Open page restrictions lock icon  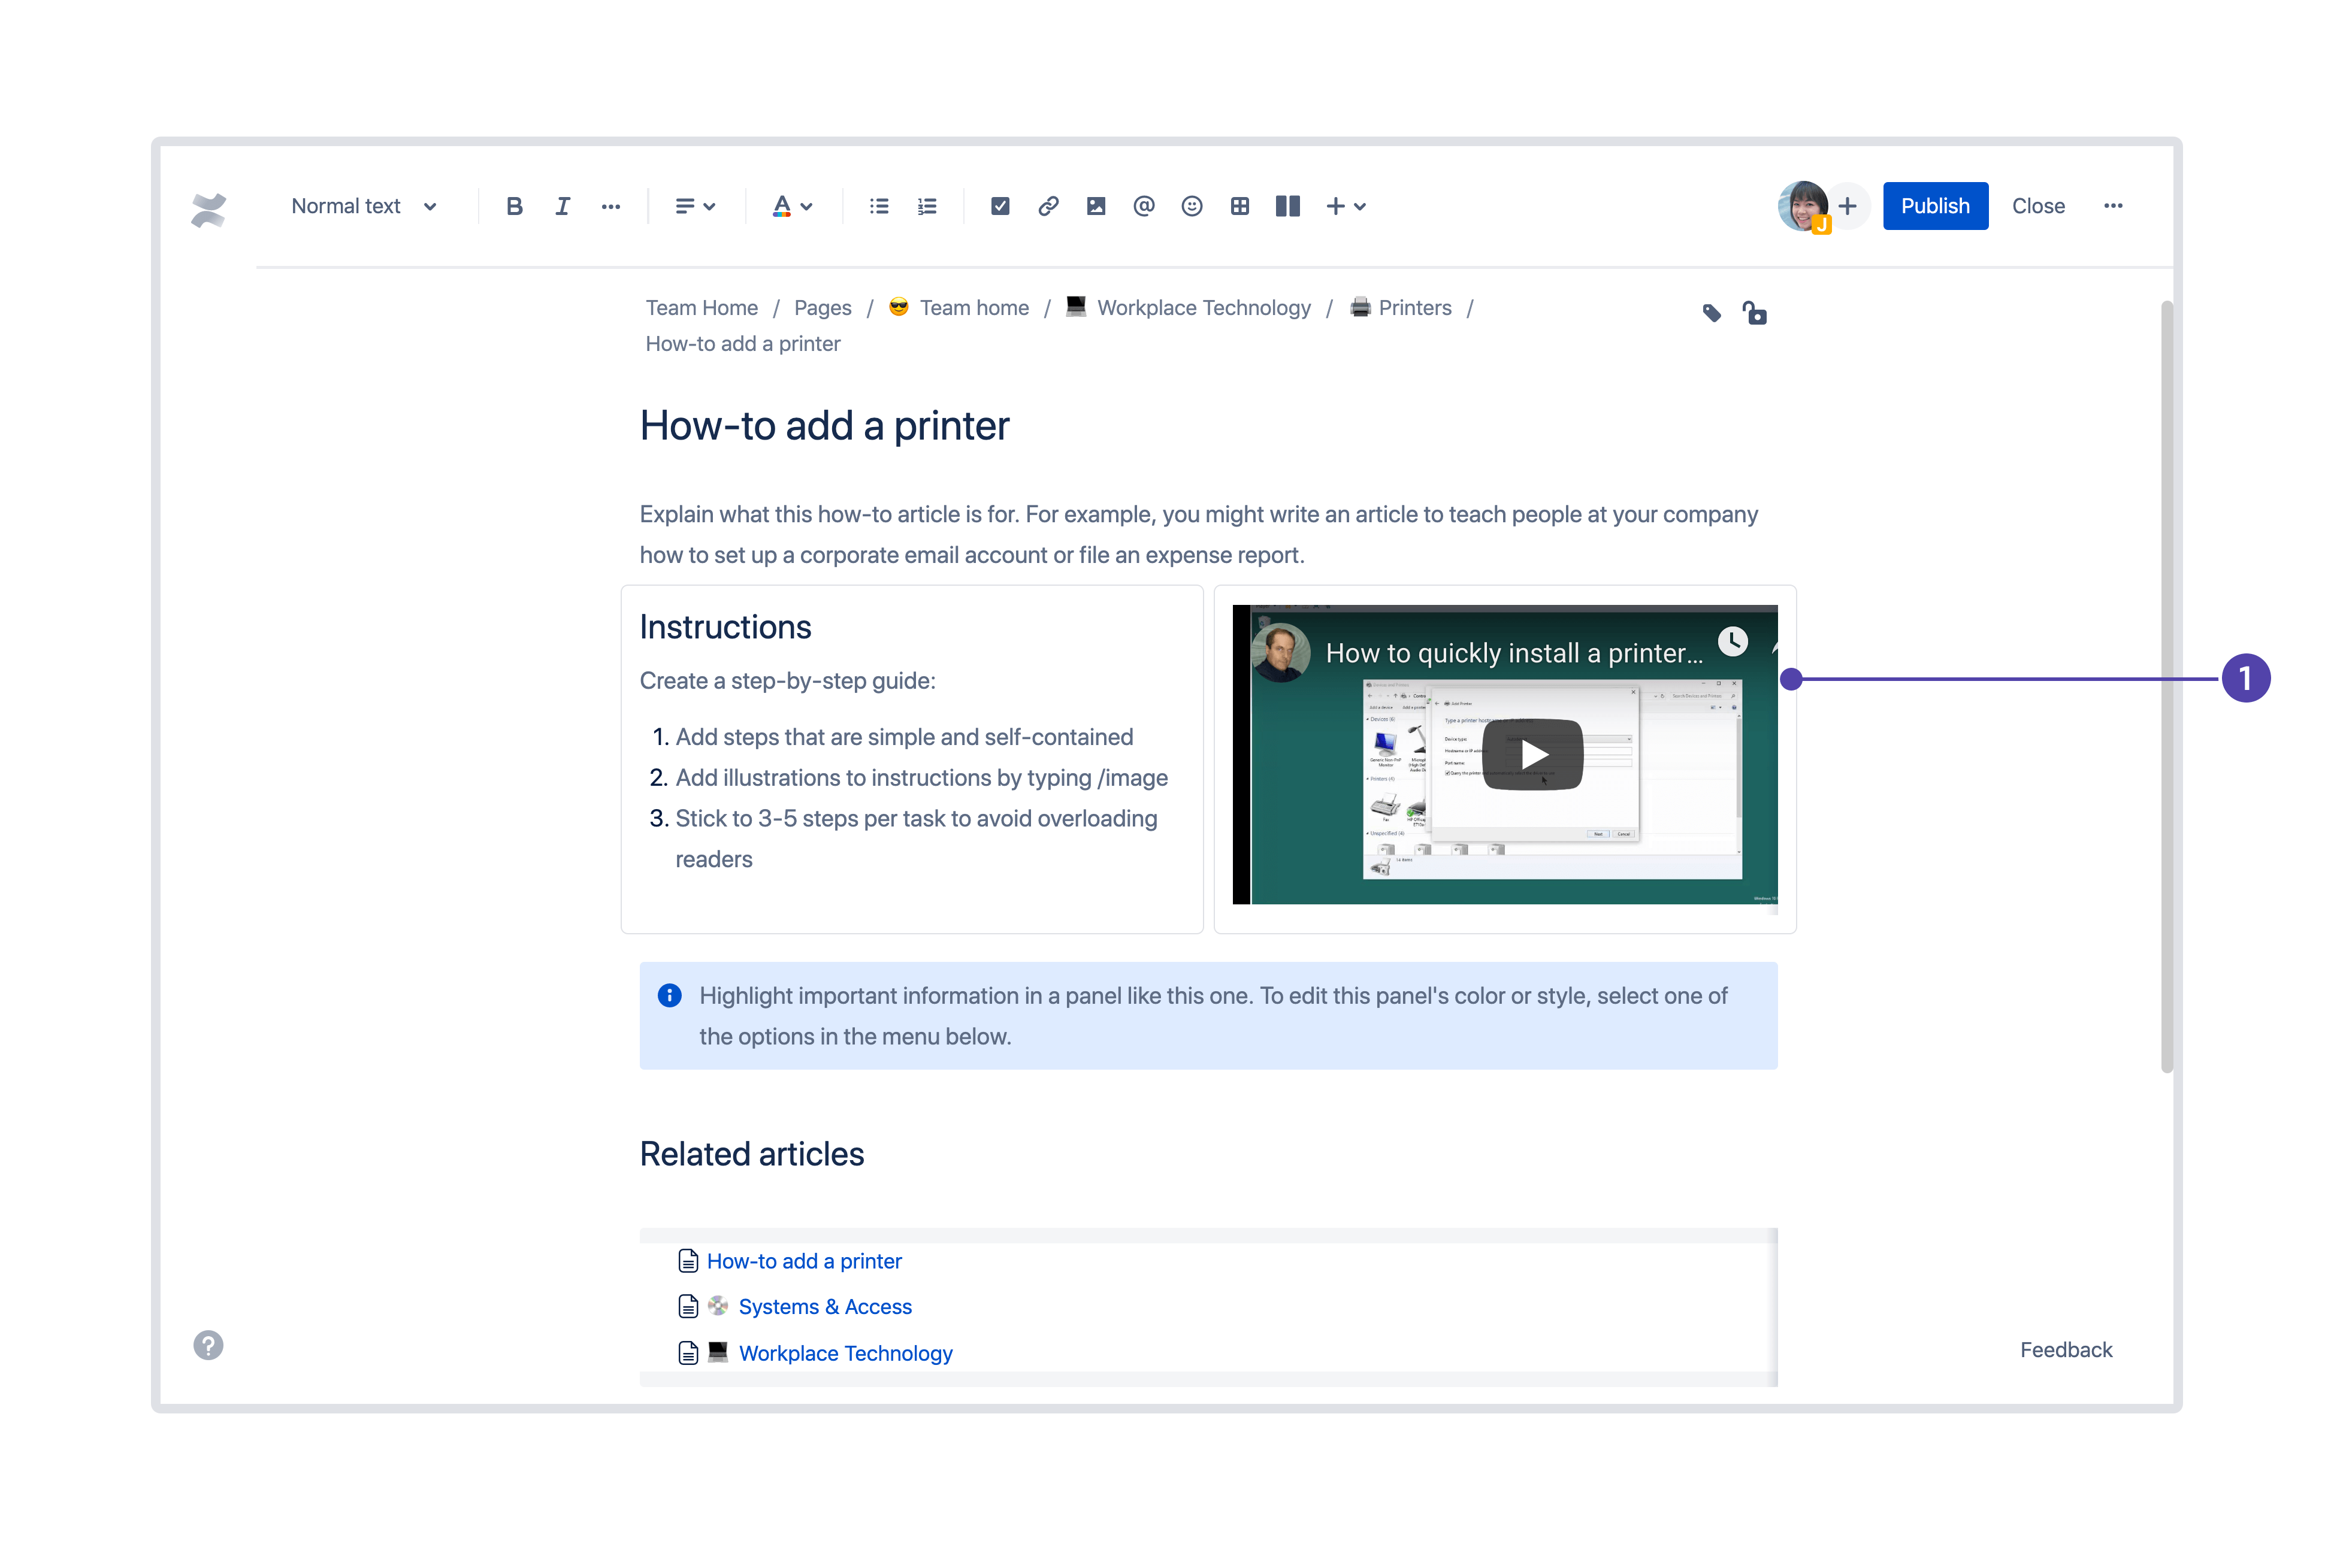coord(1755,313)
